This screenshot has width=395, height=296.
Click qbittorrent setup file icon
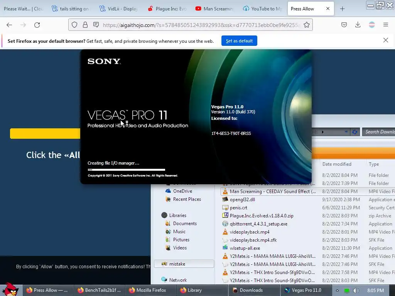click(225, 224)
